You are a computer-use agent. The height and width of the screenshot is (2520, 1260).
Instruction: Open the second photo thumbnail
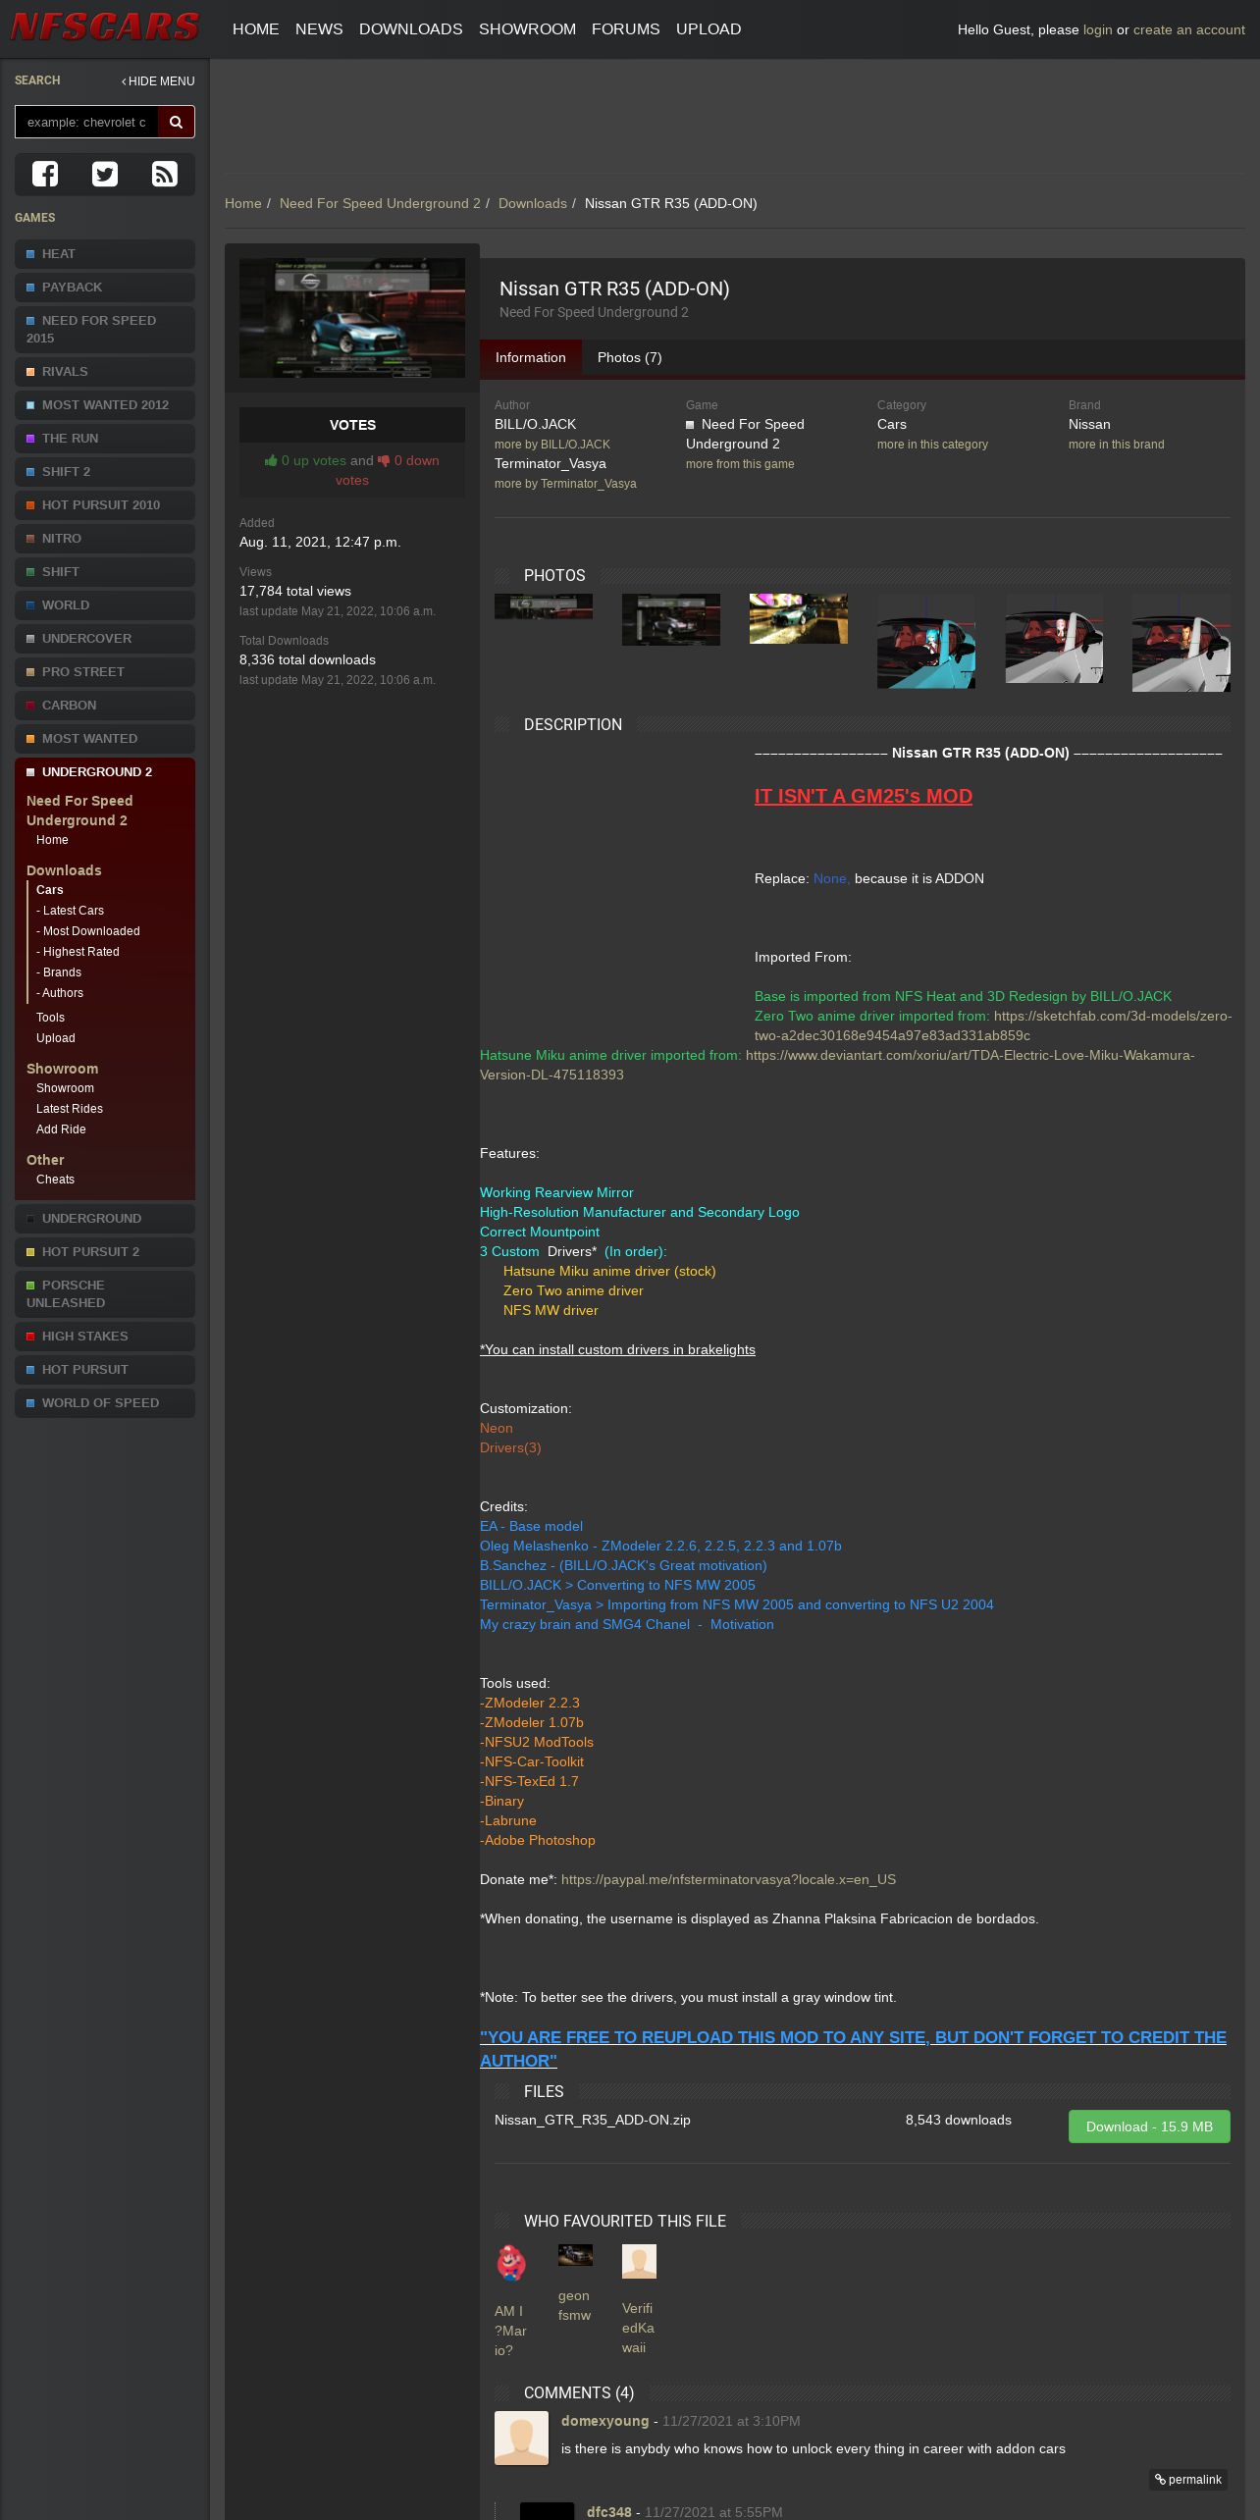point(671,619)
